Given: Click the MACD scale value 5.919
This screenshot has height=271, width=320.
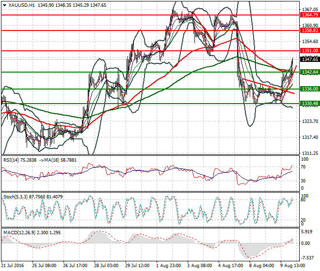Looking at the screenshot, I should (307, 232).
